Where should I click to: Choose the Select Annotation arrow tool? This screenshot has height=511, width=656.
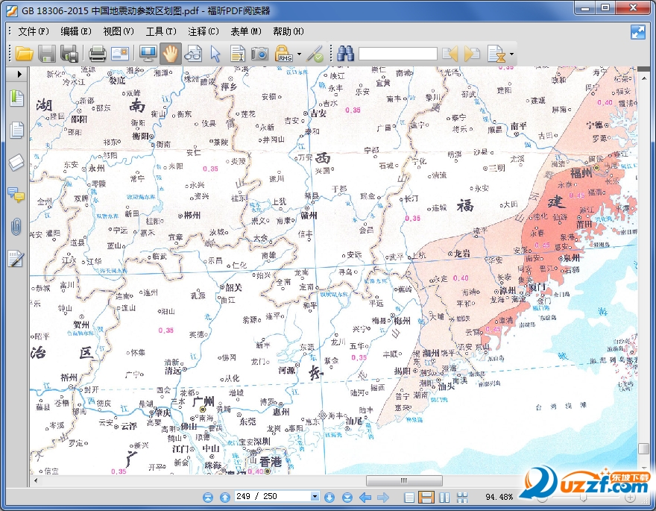[215, 54]
